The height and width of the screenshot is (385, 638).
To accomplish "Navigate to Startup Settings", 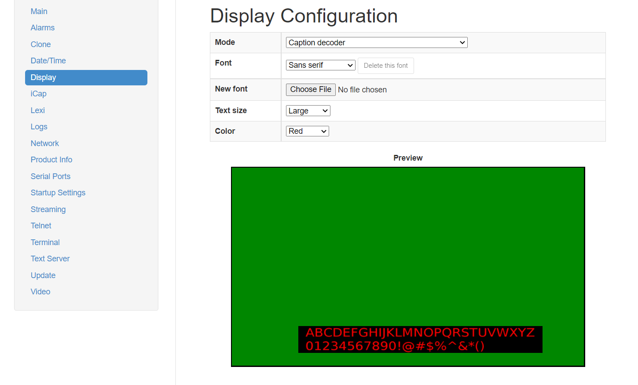I will pyautogui.click(x=58, y=193).
